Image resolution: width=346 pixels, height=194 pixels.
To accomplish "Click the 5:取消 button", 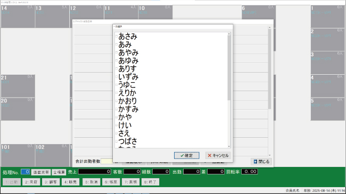I will click(x=92, y=182).
